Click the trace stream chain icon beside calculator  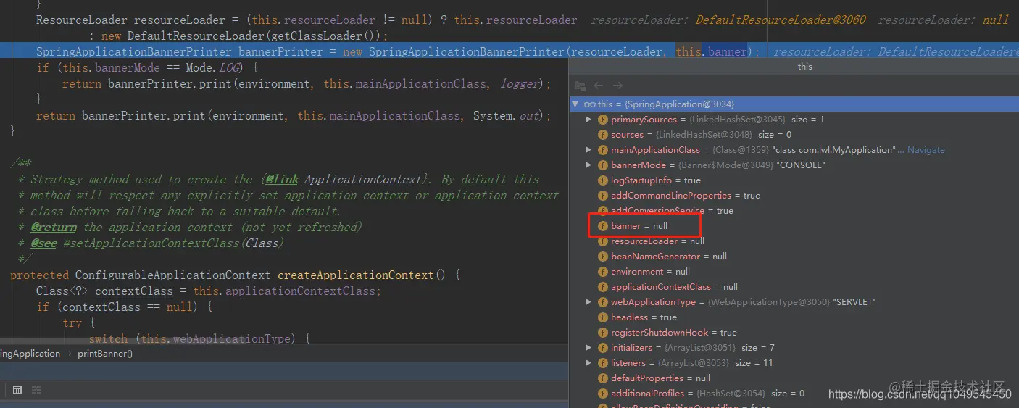pyautogui.click(x=36, y=390)
